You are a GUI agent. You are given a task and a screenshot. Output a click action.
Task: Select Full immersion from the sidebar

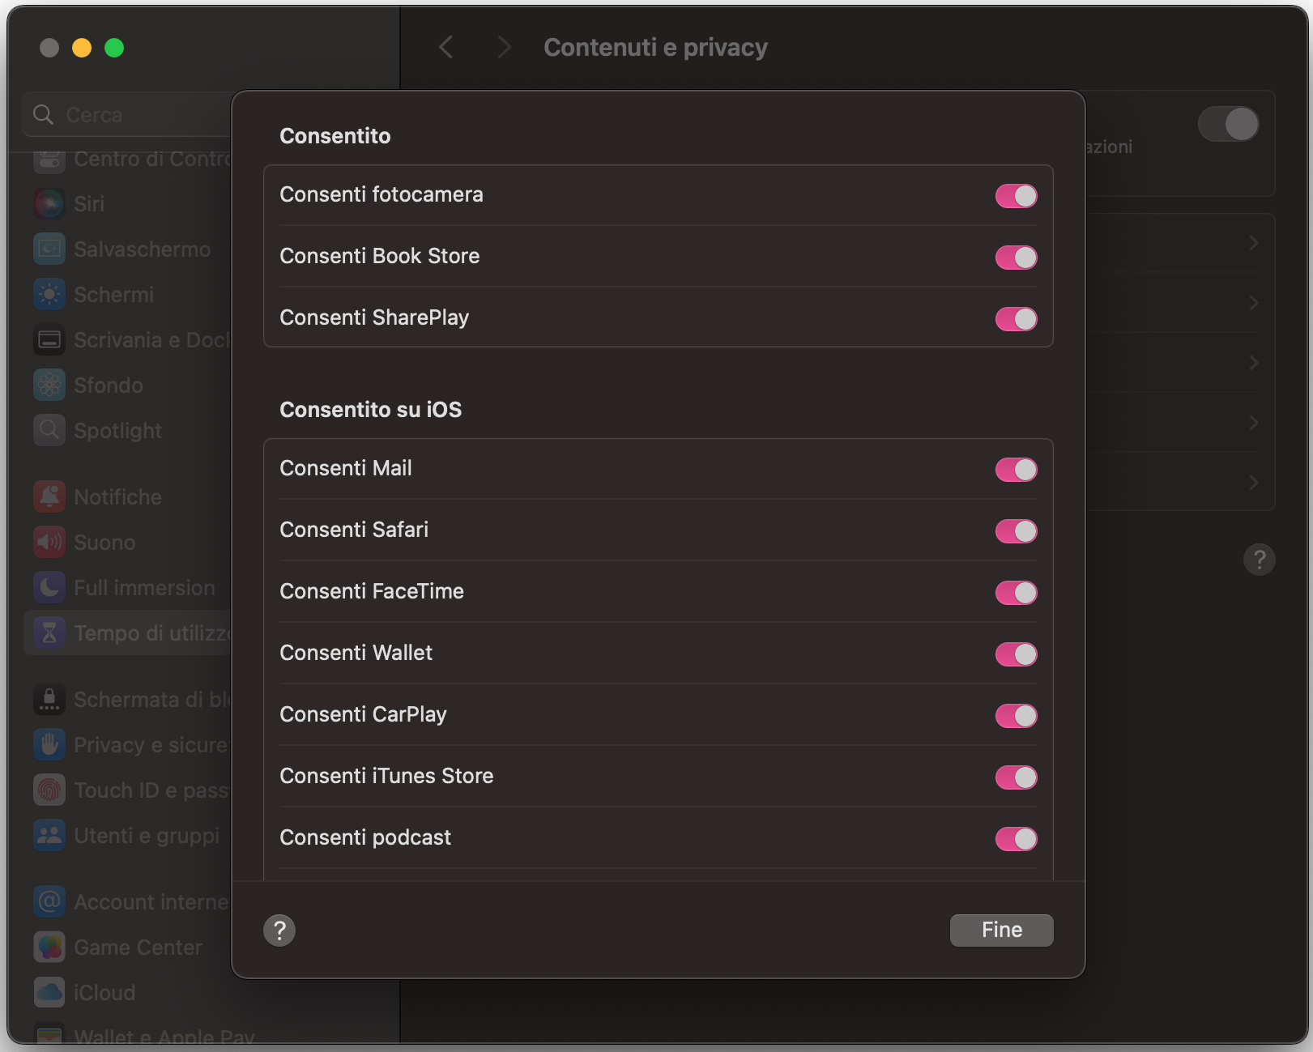point(49,587)
